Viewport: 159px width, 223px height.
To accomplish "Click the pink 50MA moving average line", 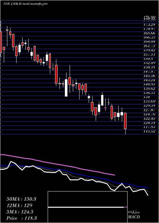I will point(57,164).
